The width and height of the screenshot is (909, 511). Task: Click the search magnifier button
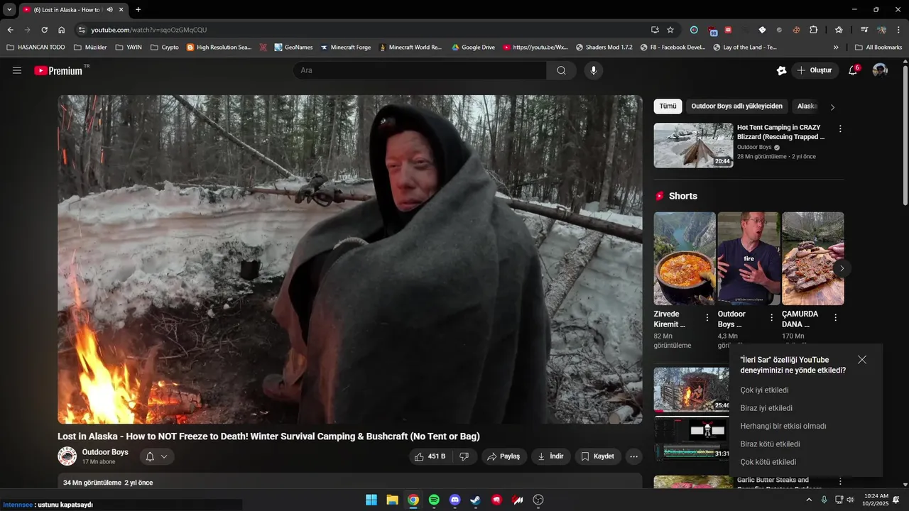coord(561,70)
